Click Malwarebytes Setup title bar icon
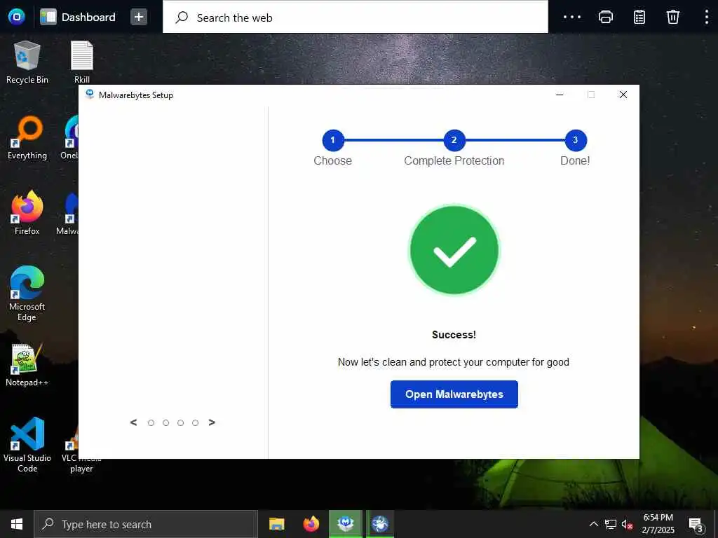The width and height of the screenshot is (718, 538). tap(90, 95)
